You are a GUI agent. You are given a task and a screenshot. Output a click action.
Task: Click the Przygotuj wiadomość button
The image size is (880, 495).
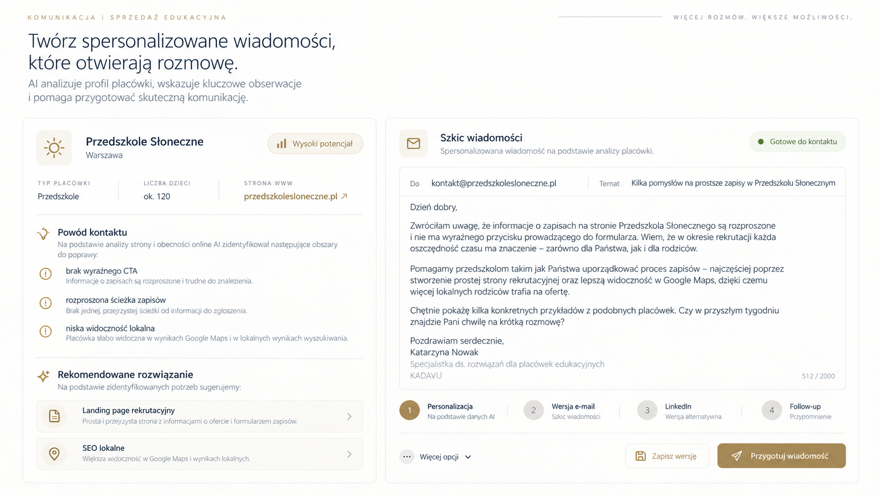[x=782, y=456]
